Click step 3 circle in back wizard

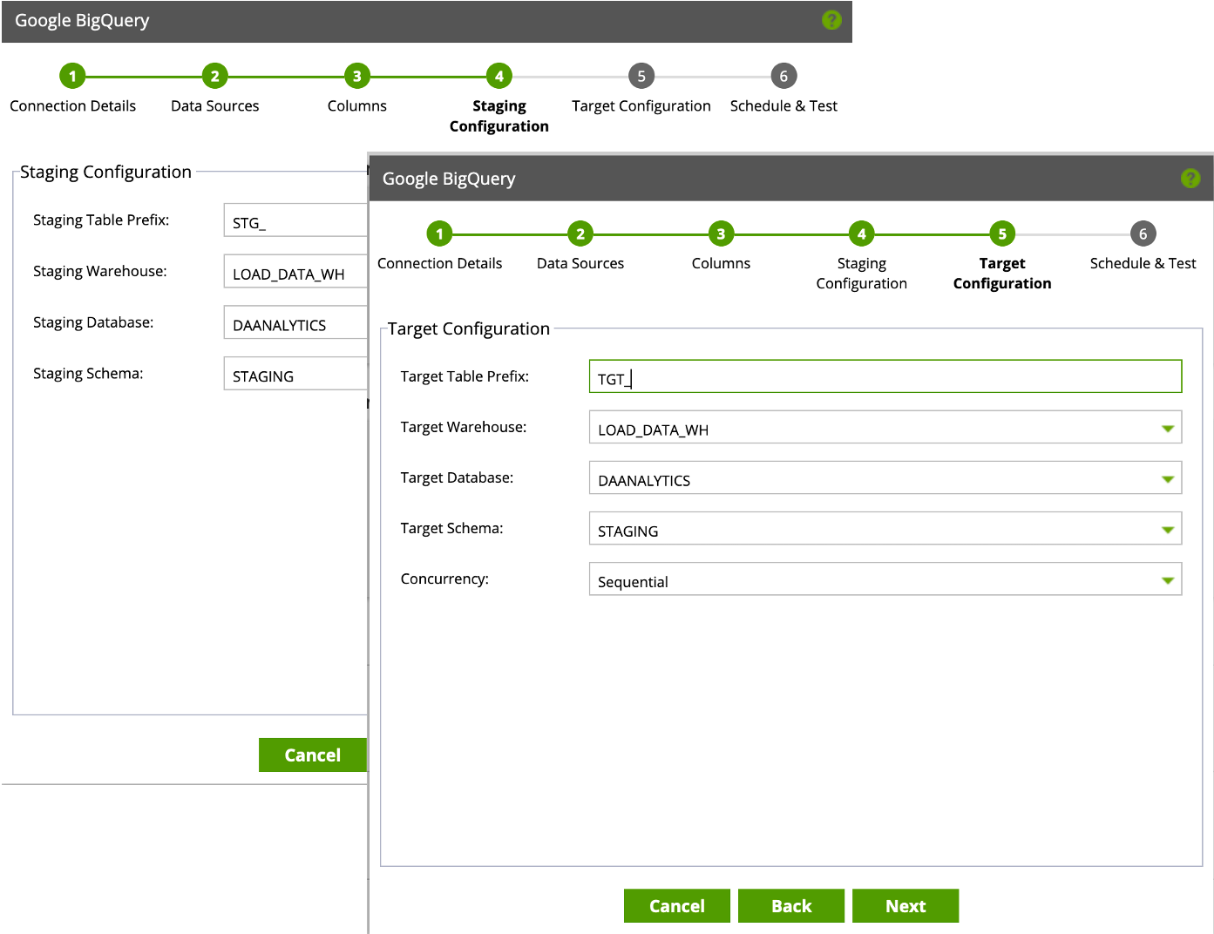356,76
